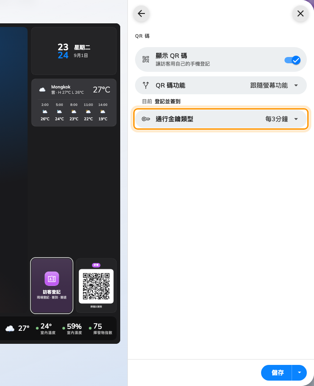Click the 75 揮發物指數 reading
The width and height of the screenshot is (314, 386).
pyautogui.click(x=100, y=329)
